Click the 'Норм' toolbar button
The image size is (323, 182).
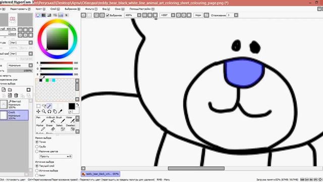(198, 15)
